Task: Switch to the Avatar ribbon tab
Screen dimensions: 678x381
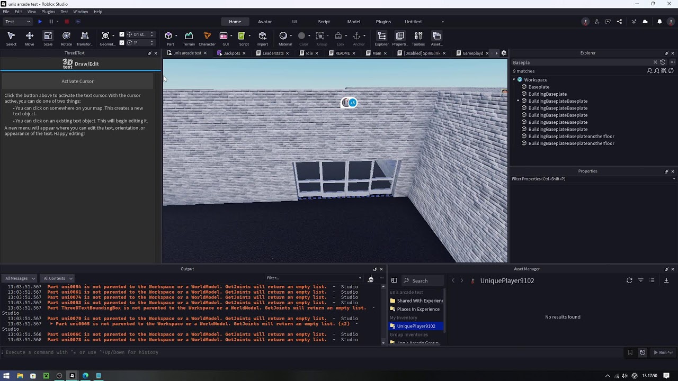Action: (x=265, y=22)
